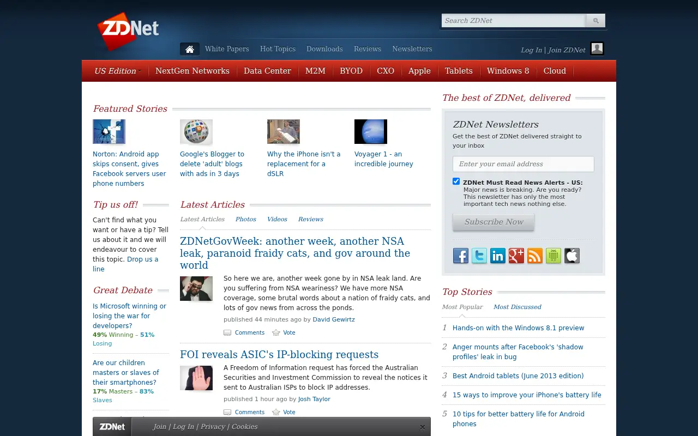Open ZDNet's Facebook page icon
This screenshot has width=698, height=436.
click(x=461, y=256)
